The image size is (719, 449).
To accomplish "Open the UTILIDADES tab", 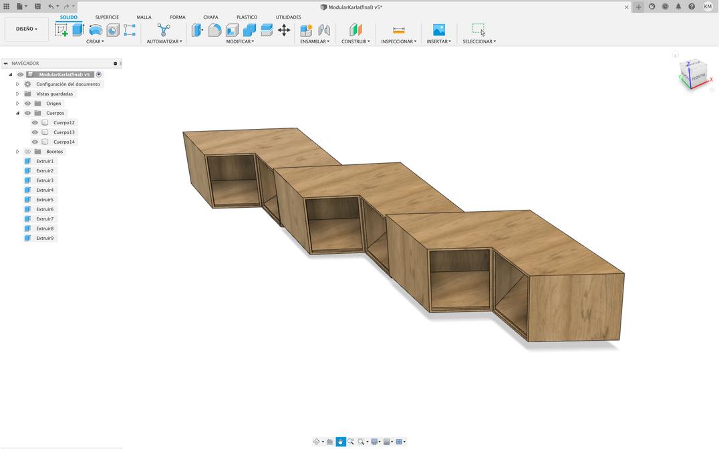I will [288, 17].
